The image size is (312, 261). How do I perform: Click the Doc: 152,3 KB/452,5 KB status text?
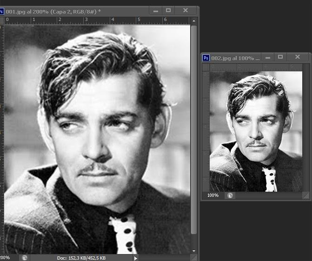click(x=81, y=258)
